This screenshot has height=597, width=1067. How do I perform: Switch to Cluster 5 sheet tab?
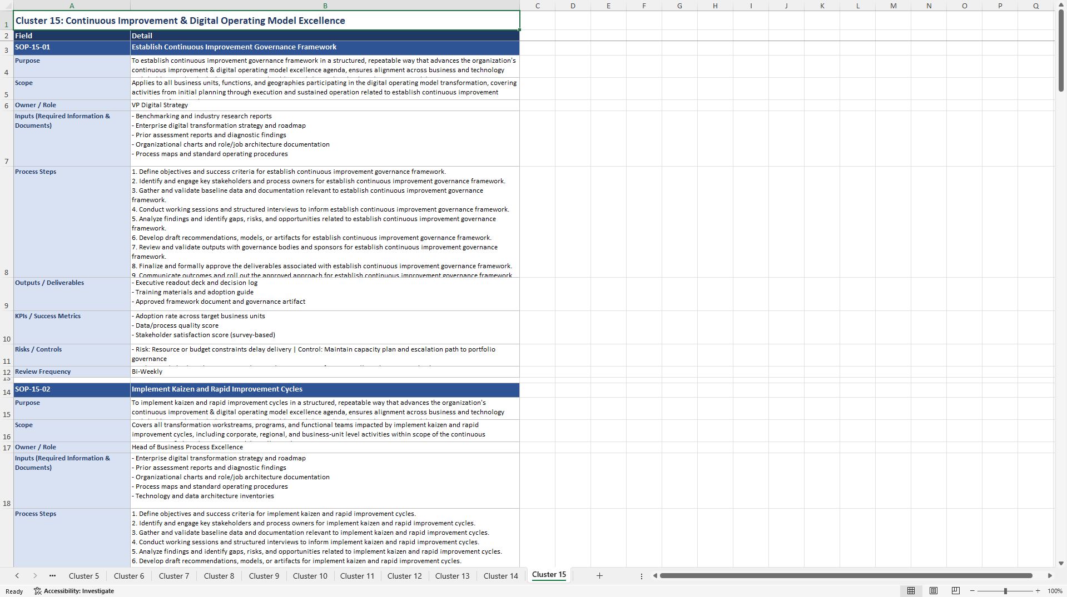(84, 576)
